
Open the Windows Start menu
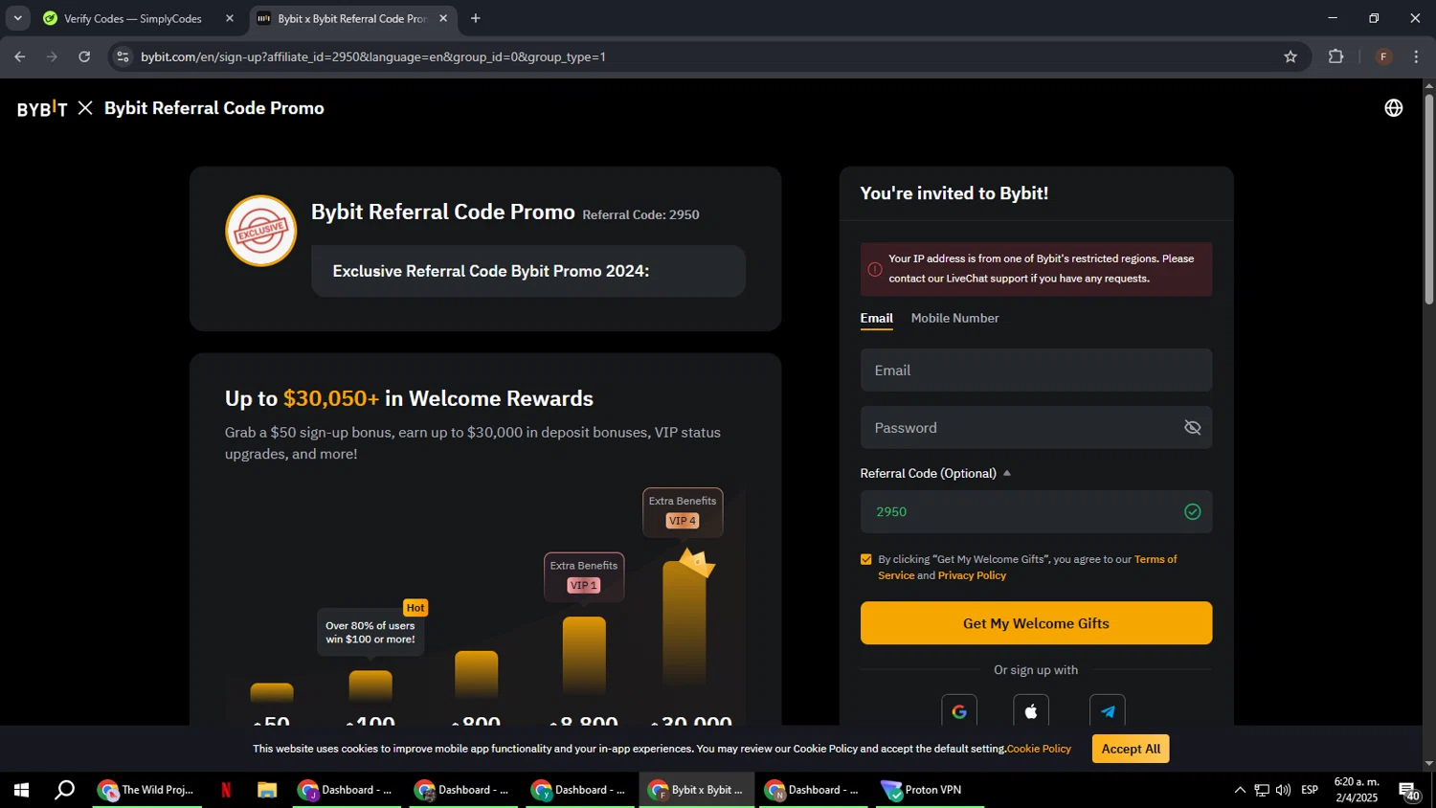pyautogui.click(x=21, y=790)
